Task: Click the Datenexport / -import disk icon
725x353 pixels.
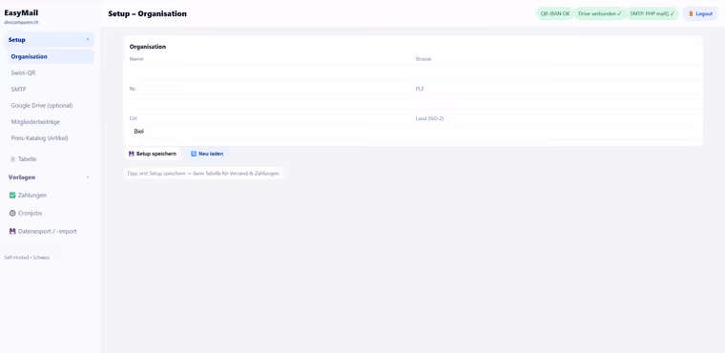Action: point(12,231)
